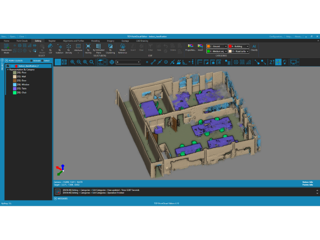The image size is (320, 240).
Task: Switch to the Modeling tab
Action: pyautogui.click(x=95, y=41)
